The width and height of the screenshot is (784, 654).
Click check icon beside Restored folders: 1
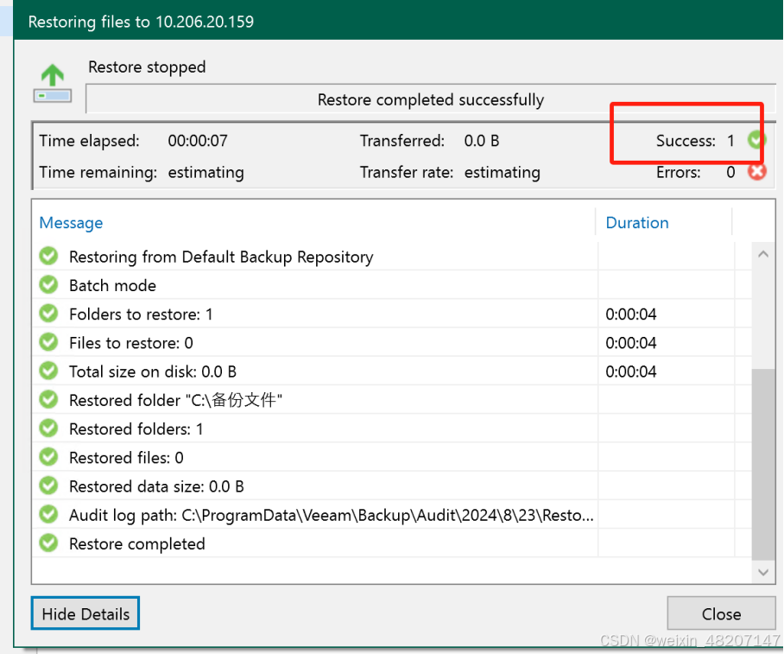[48, 429]
